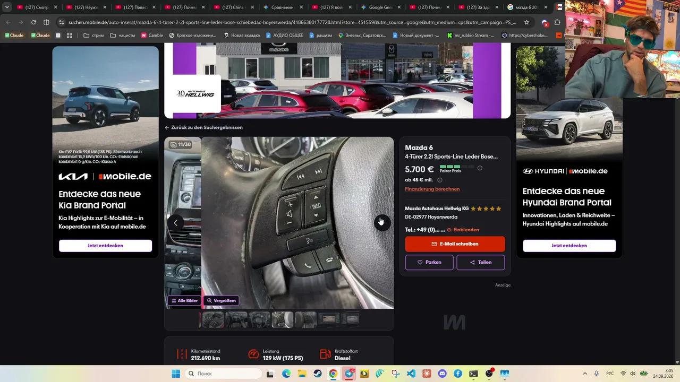Click the Vergrößern enlarge button
The width and height of the screenshot is (680, 382).
coord(221,300)
